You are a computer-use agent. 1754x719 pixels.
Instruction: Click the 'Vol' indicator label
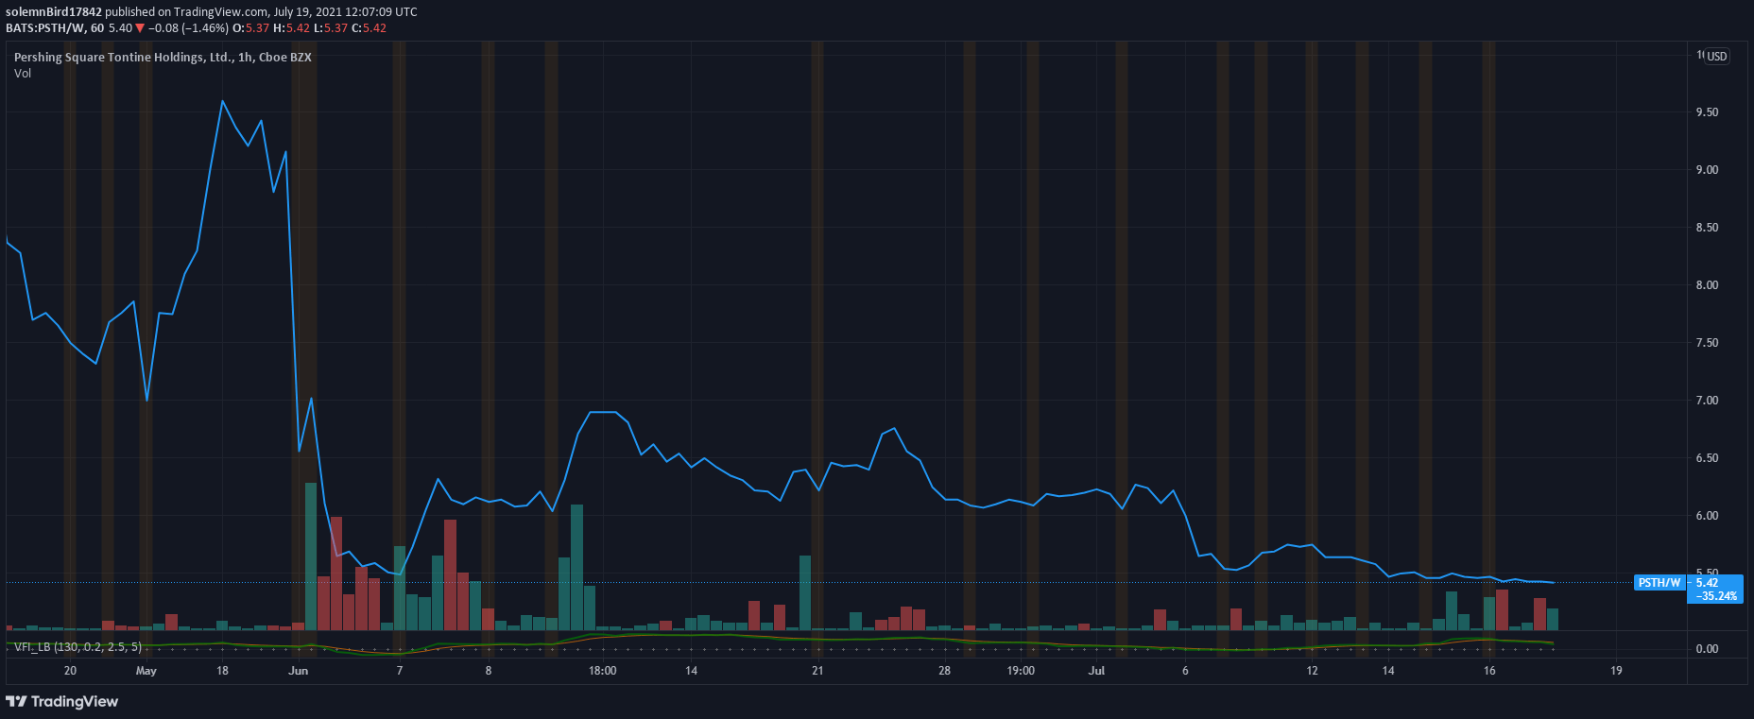[23, 74]
